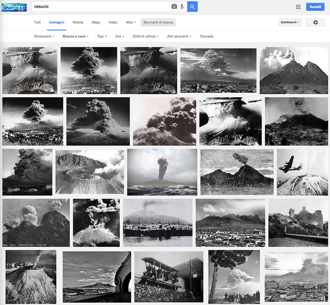This screenshot has height=305, width=330.
Task: Open the settings gear button
Action: 315,22
